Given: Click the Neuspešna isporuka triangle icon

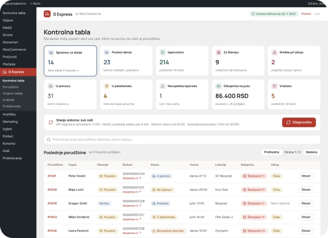Looking at the screenshot, I should (x=163, y=86).
